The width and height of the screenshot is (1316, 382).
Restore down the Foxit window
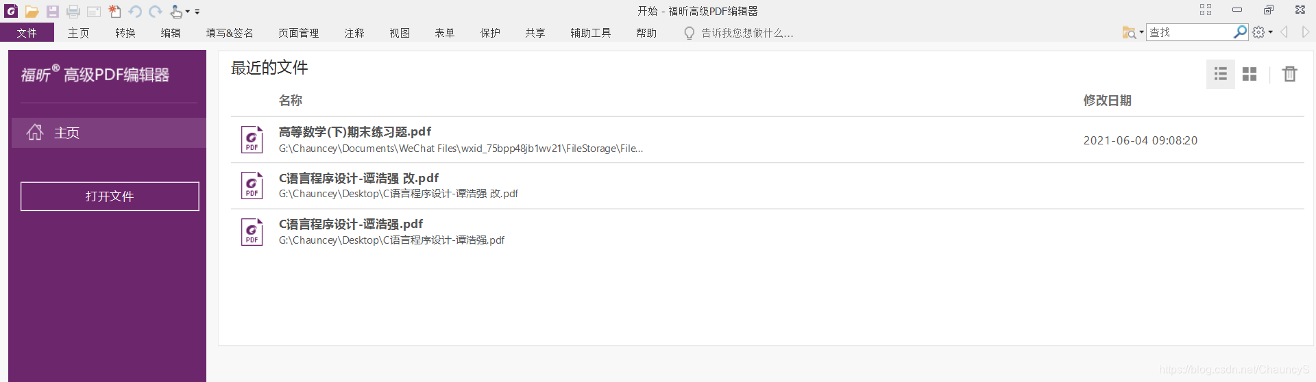coord(1269,10)
